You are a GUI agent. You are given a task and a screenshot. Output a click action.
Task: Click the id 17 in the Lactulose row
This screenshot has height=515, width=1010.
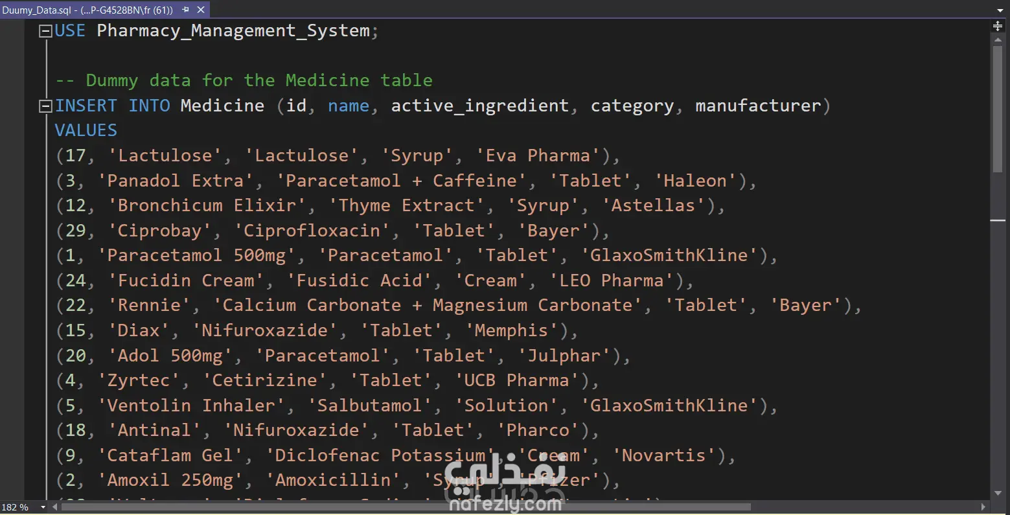pyautogui.click(x=75, y=155)
